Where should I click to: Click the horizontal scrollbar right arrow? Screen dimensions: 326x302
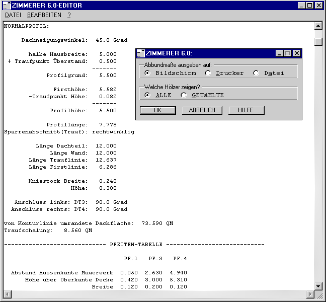[x=310, y=294]
